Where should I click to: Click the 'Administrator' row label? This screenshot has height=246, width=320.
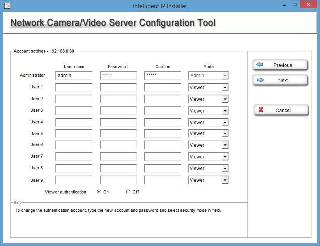pos(32,75)
